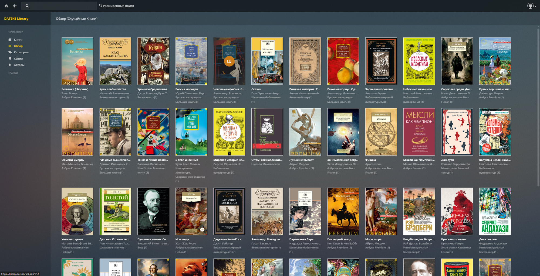Screen dimensions: 540x276
Task: Click the Авторы person icon
Action: [x=10, y=65]
